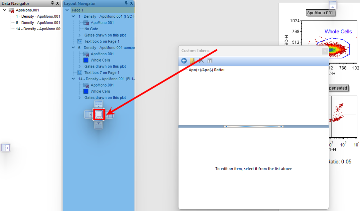Select 14 - Density - ApoMono.001 in Data Navigator
Image resolution: width=360 pixels, height=211 pixels.
(x=38, y=29)
